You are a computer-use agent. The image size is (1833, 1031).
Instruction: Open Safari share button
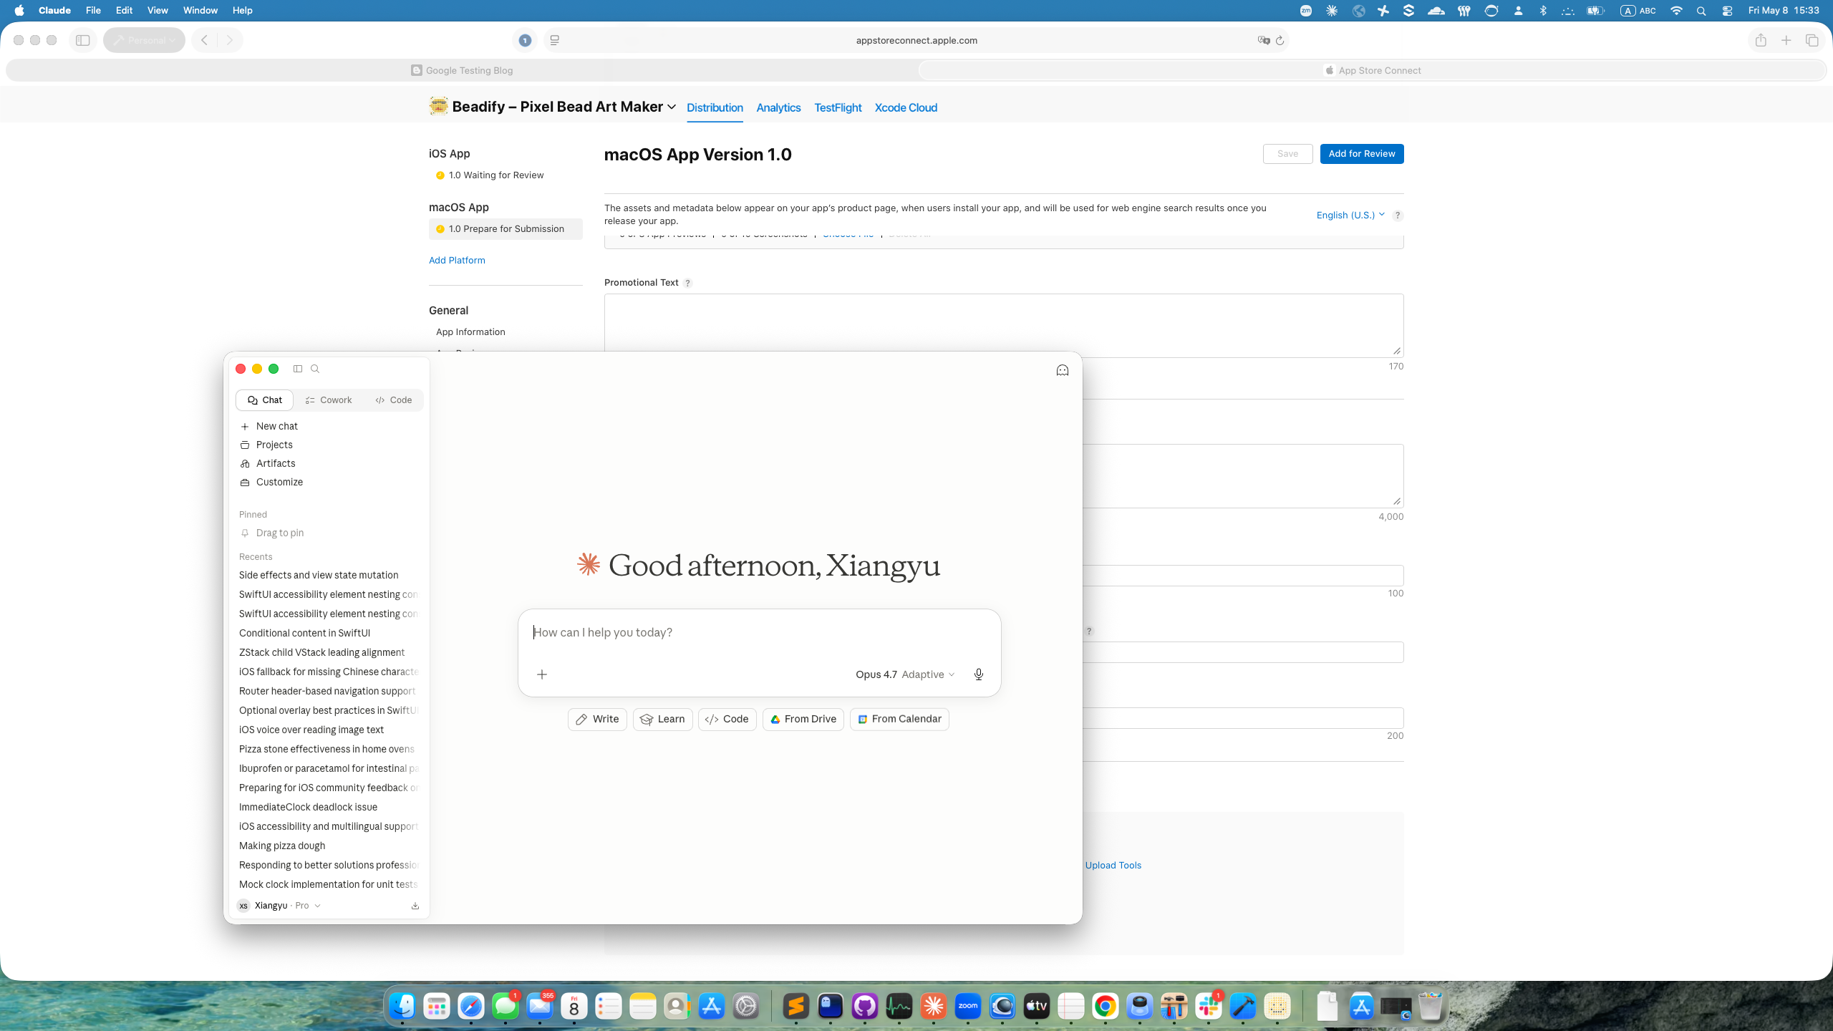1761,40
